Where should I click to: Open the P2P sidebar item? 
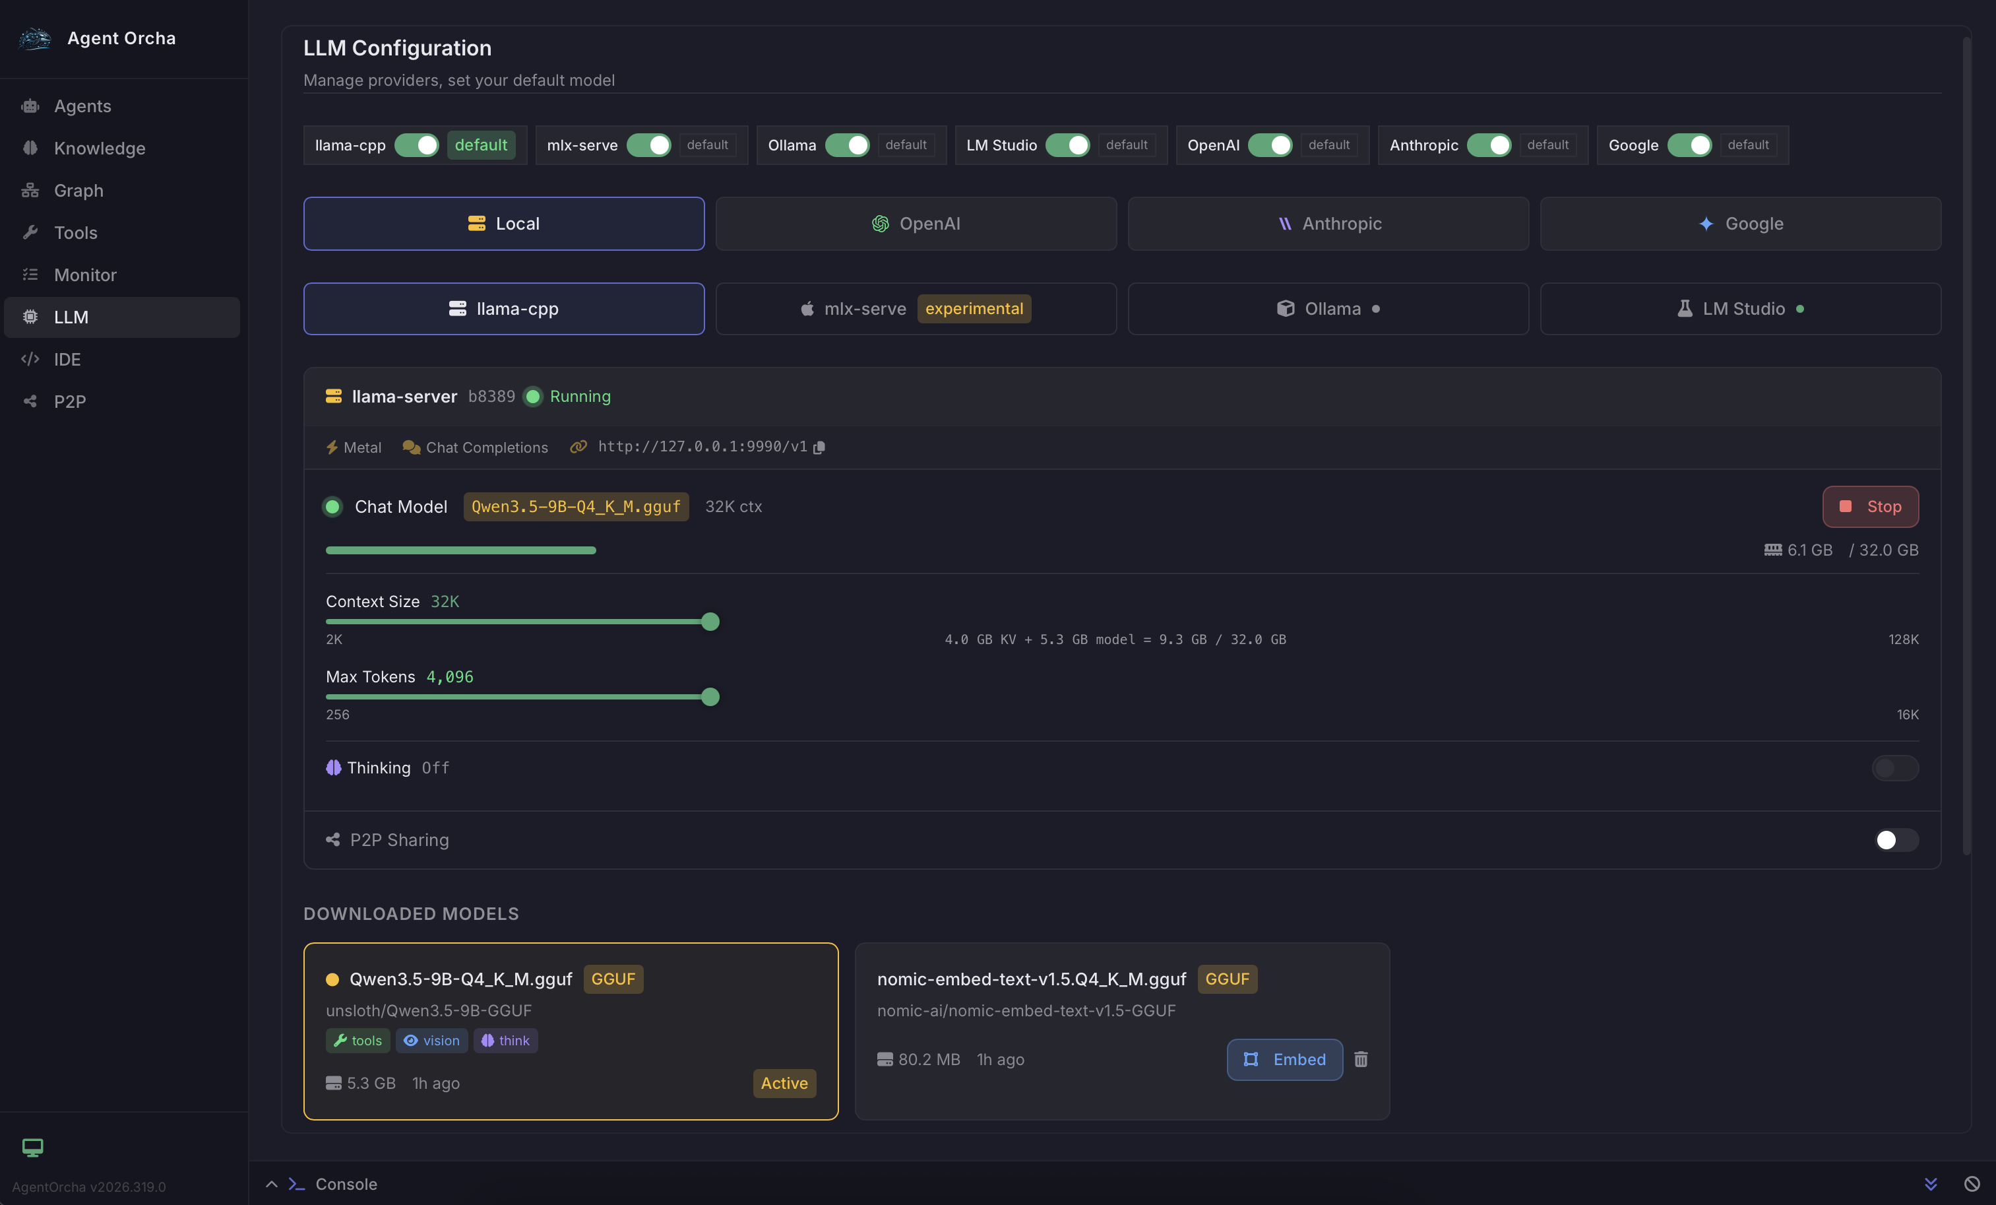[70, 401]
